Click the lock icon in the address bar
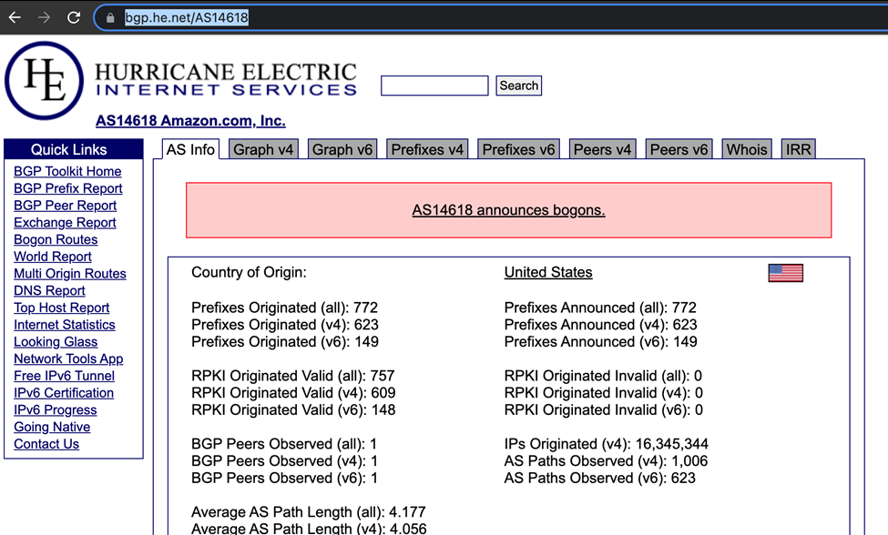888x535 pixels. (x=110, y=18)
